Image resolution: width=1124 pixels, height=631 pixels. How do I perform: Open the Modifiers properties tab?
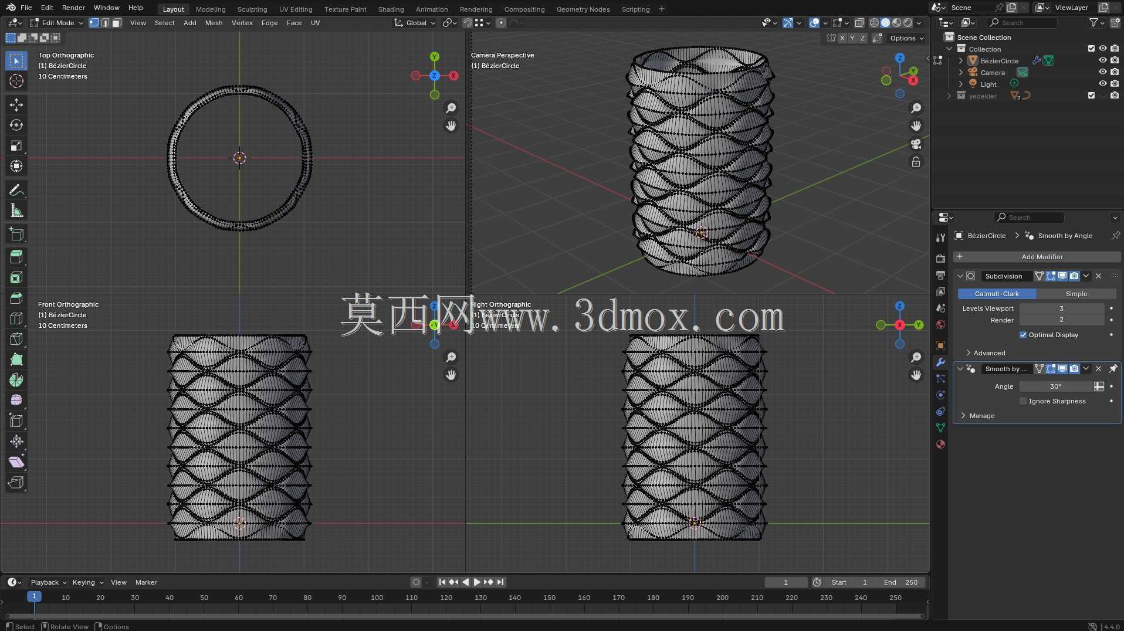coord(940,362)
